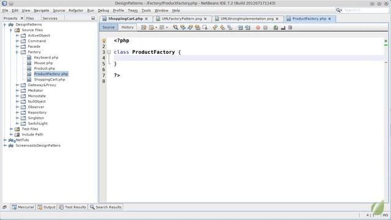Click the Last Edit toolbar icon
The height and width of the screenshot is (220, 391).
pos(144,28)
